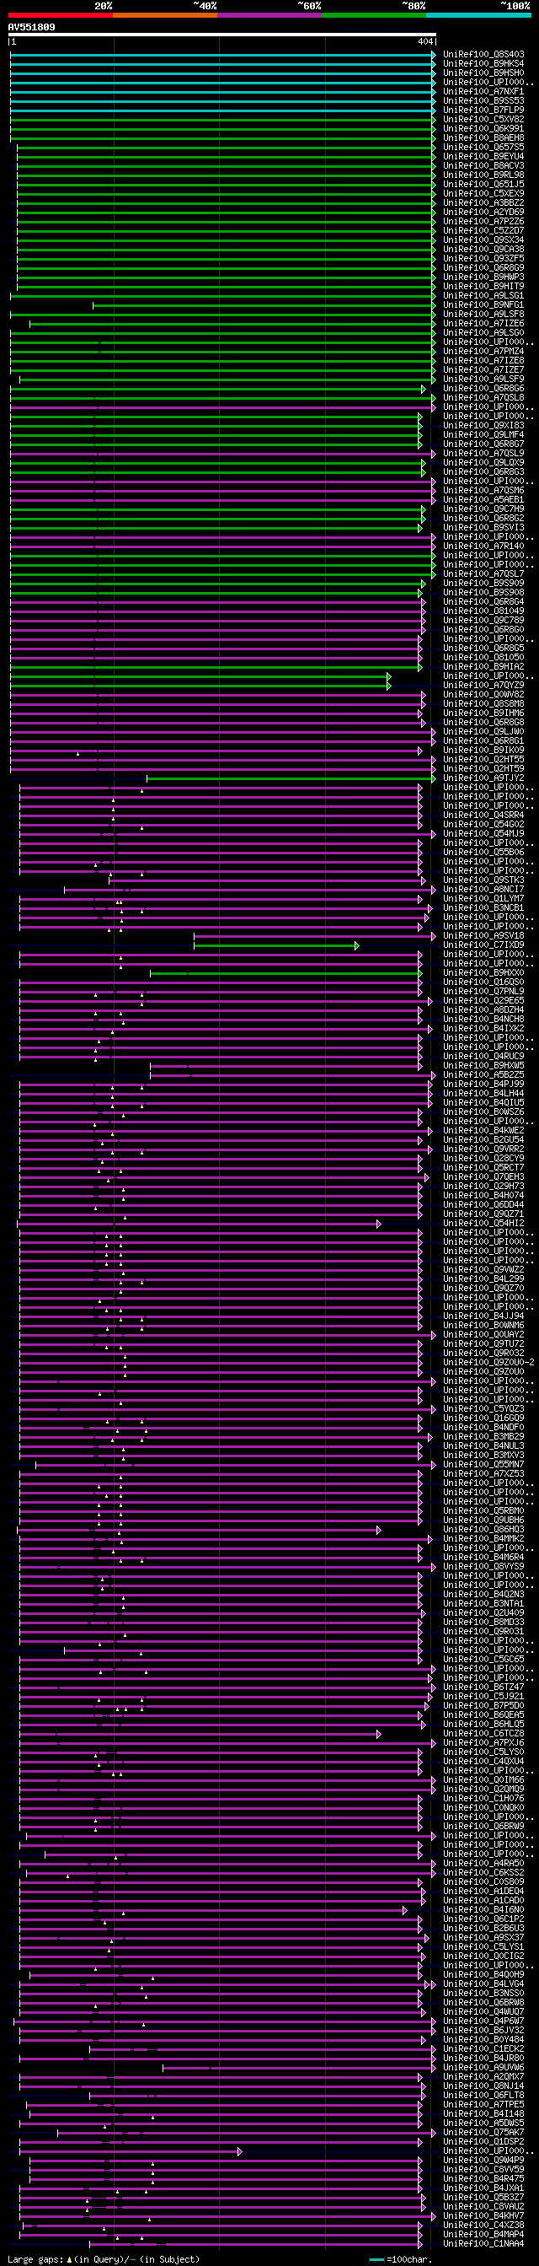Click the white query sequence bar

click(x=222, y=35)
